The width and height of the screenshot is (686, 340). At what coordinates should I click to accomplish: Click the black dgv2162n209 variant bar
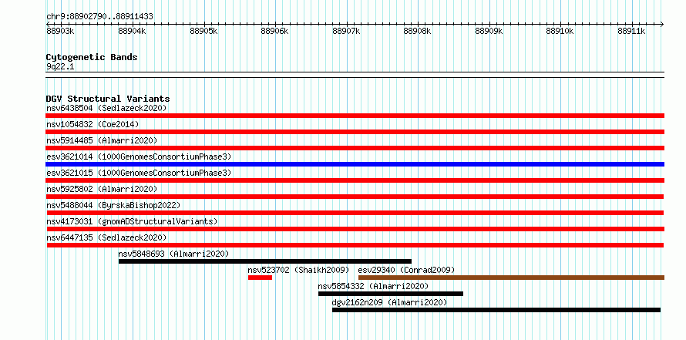(x=496, y=310)
